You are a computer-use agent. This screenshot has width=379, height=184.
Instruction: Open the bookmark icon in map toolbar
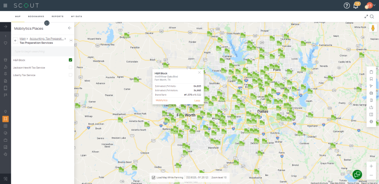[371, 79]
